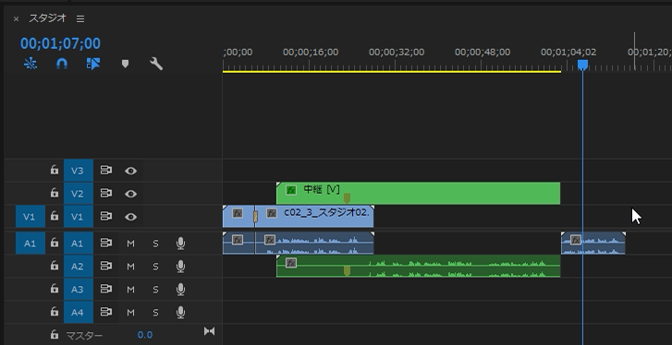672x345 pixels.
Task: Hide V2 track output eye
Action: [130, 194]
